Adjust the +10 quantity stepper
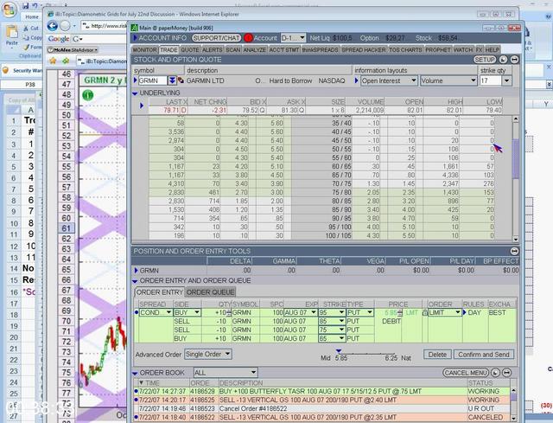Viewport: 553px width, 423px height. point(228,313)
